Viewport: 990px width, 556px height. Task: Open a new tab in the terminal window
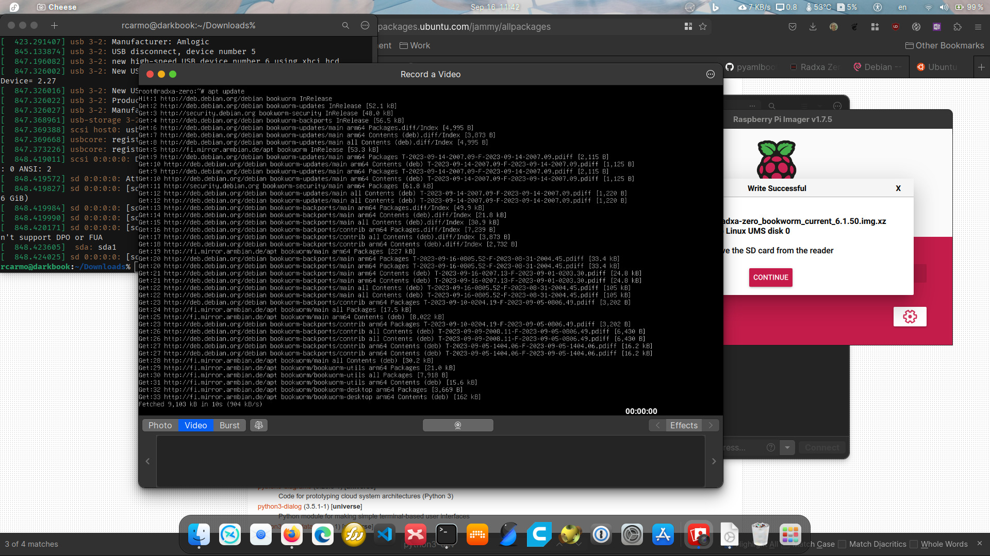pyautogui.click(x=54, y=25)
